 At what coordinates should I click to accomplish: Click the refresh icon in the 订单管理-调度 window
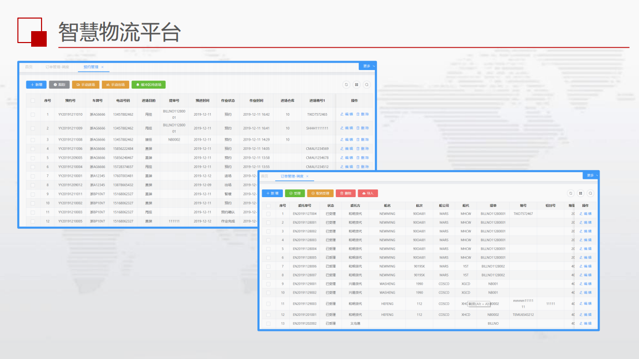click(570, 193)
